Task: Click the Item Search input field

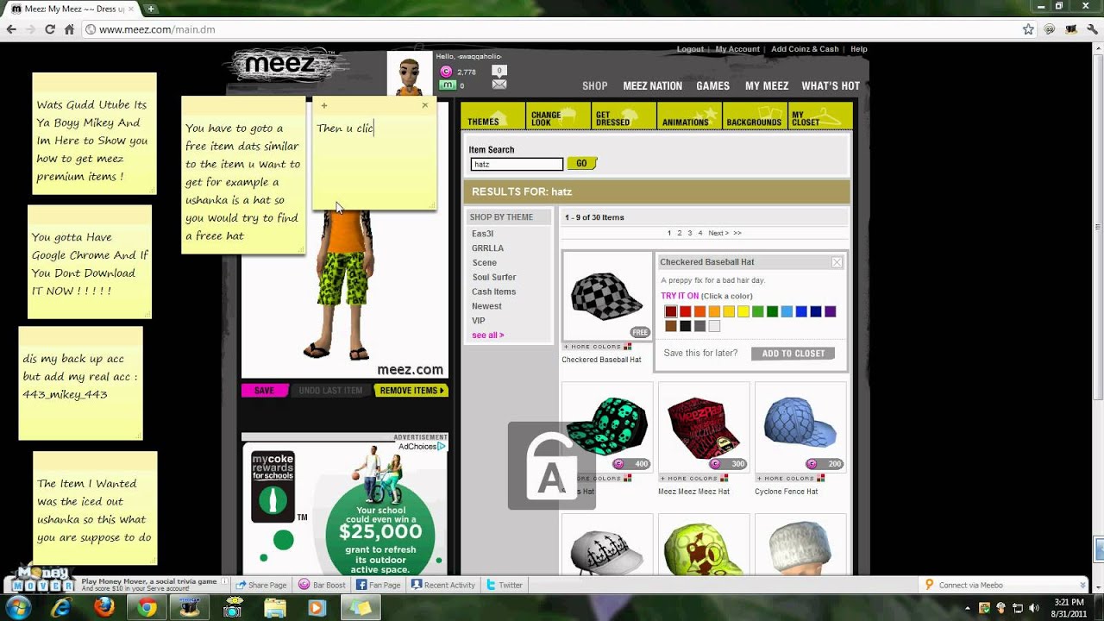Action: (517, 164)
